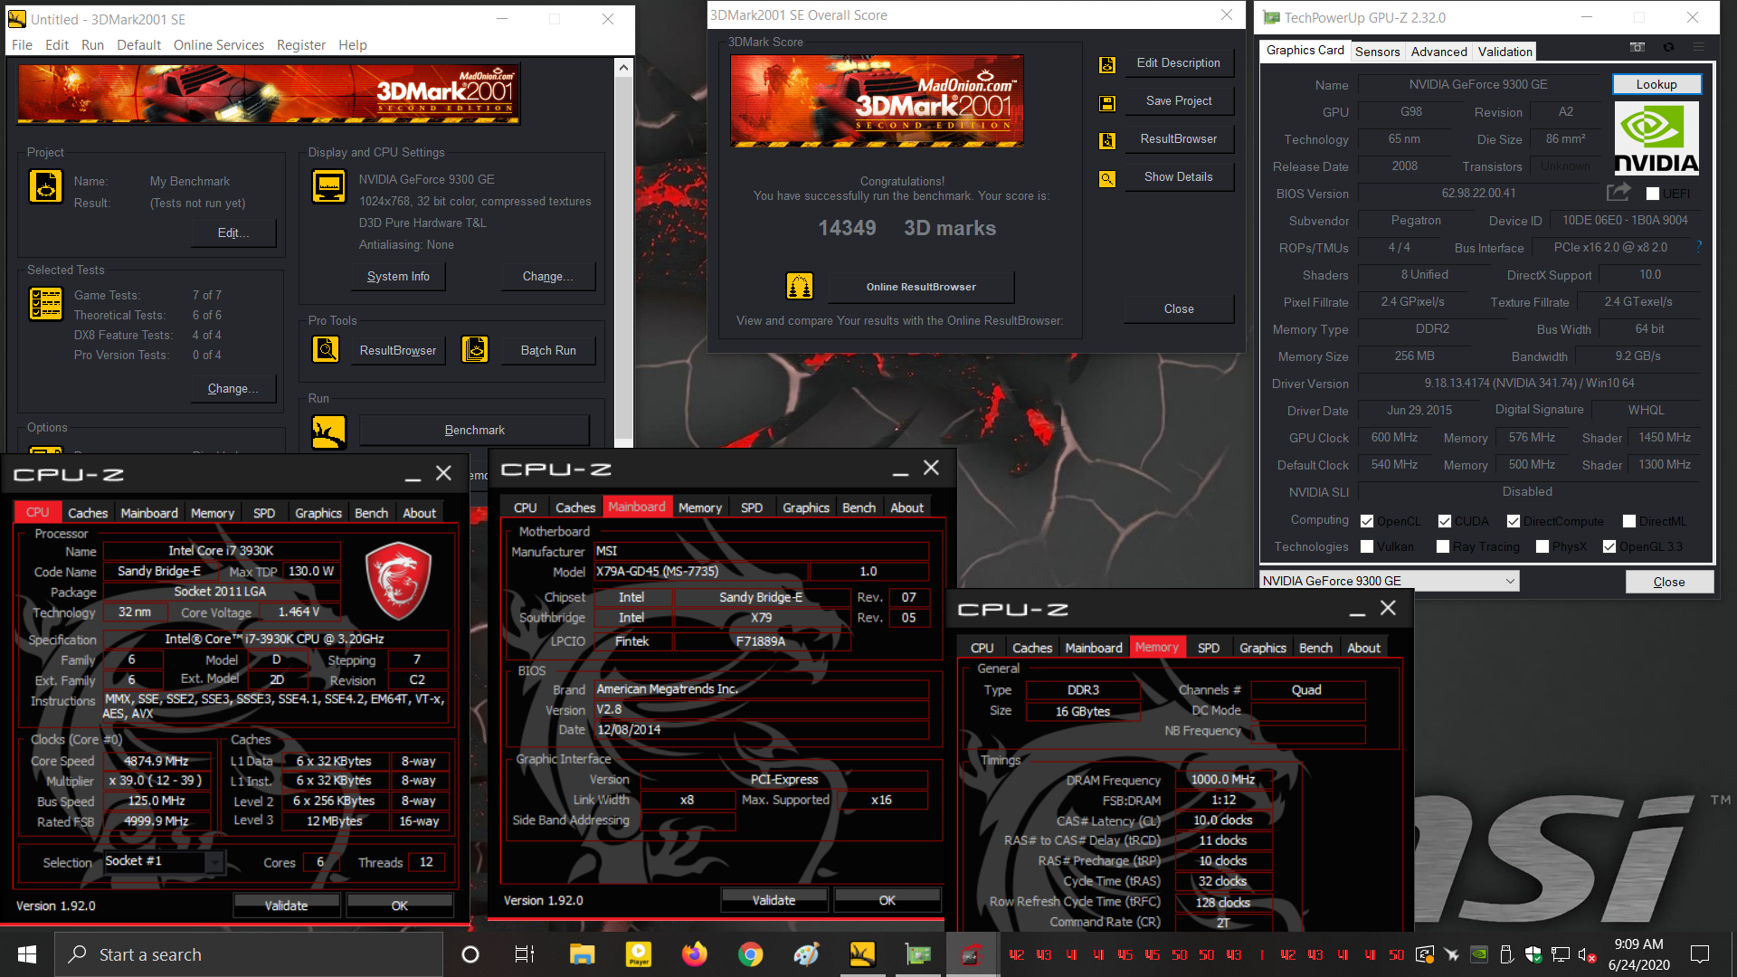Switch to the Validation tab in GPU-Z
Viewport: 1737px width, 977px height.
pos(1505,52)
